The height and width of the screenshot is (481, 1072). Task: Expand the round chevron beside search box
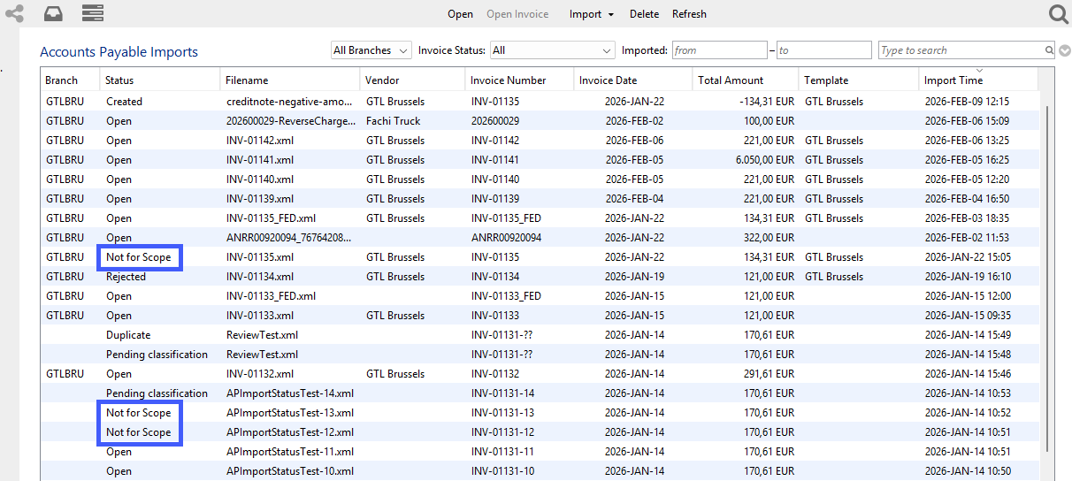tap(1065, 51)
